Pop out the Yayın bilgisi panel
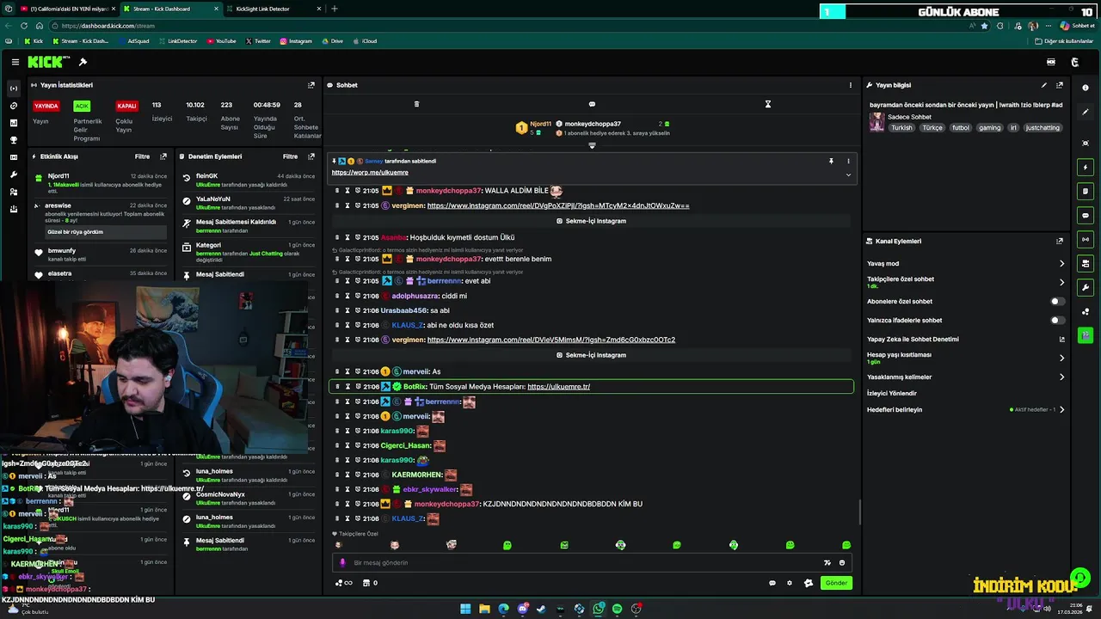 point(1060,85)
